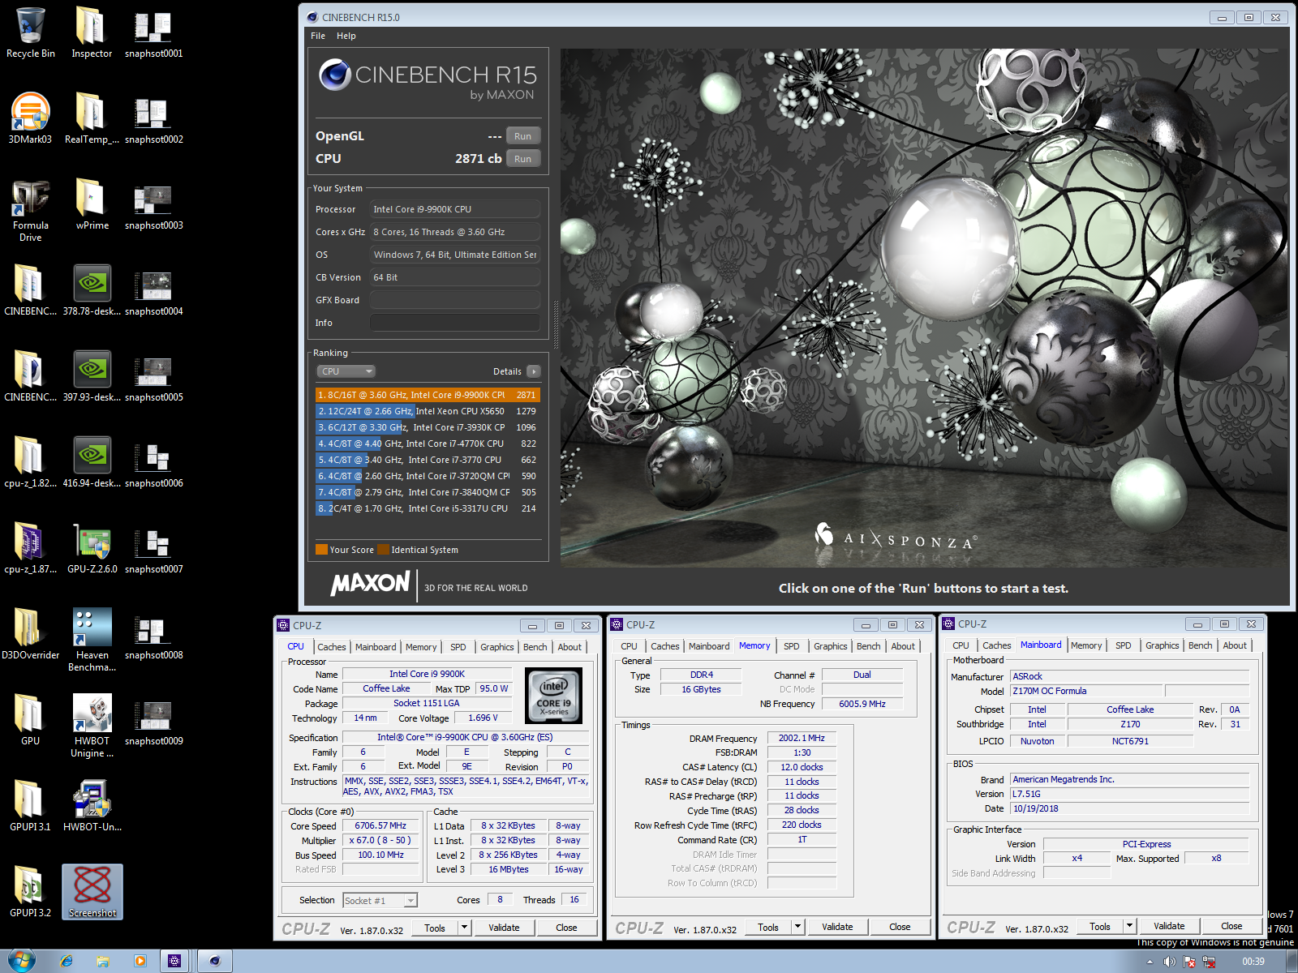Open the Mainboard tab in Memory CPU-Z window

point(709,646)
